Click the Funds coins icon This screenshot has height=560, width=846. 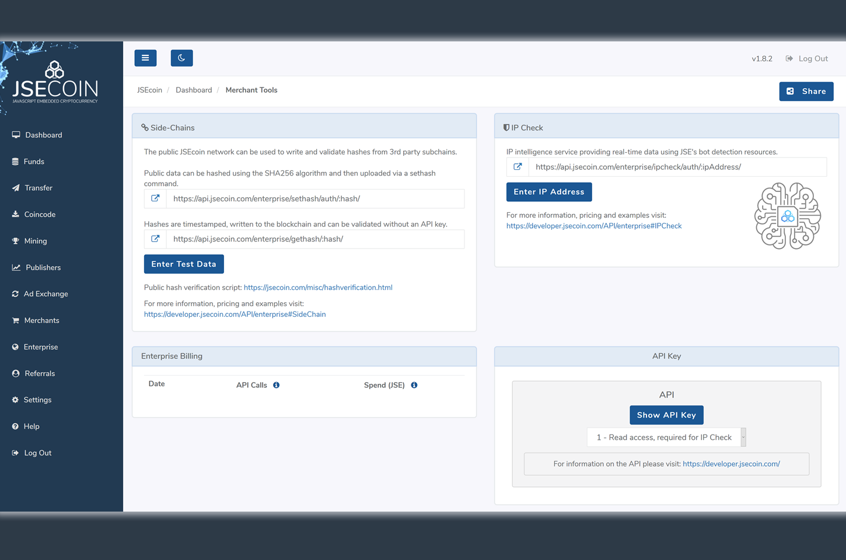click(15, 162)
